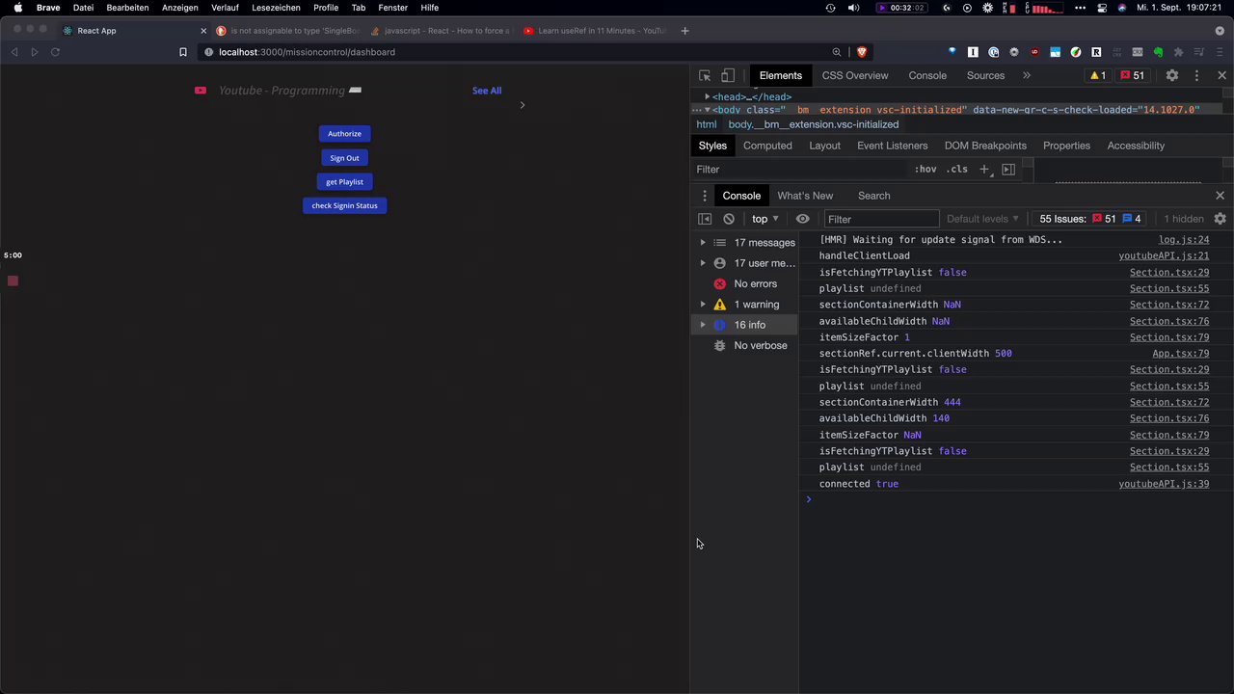1234x694 pixels.
Task: Open the DOM Breakpoints tab
Action: click(x=985, y=146)
